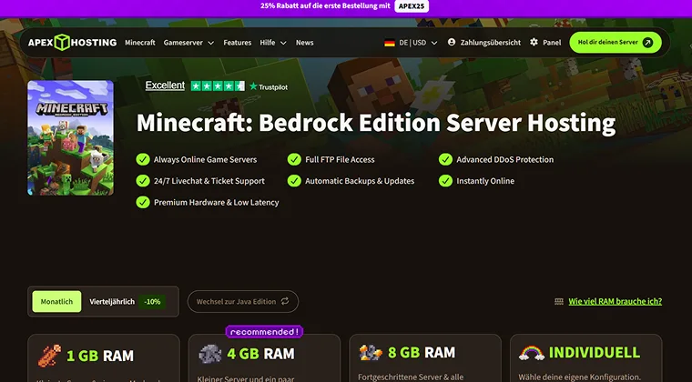Open Wie viel RAM brauche ich link
692x382 pixels.
tap(608, 301)
